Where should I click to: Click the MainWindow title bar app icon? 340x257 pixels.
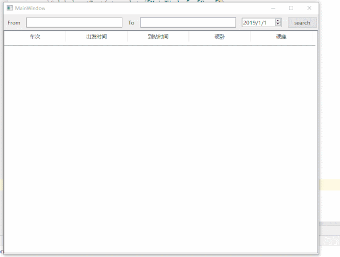tap(10, 8)
